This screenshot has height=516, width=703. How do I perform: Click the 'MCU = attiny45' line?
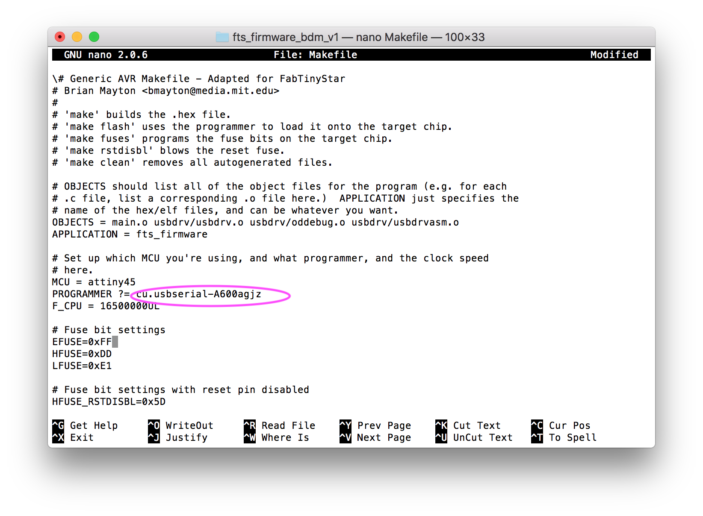tap(94, 282)
